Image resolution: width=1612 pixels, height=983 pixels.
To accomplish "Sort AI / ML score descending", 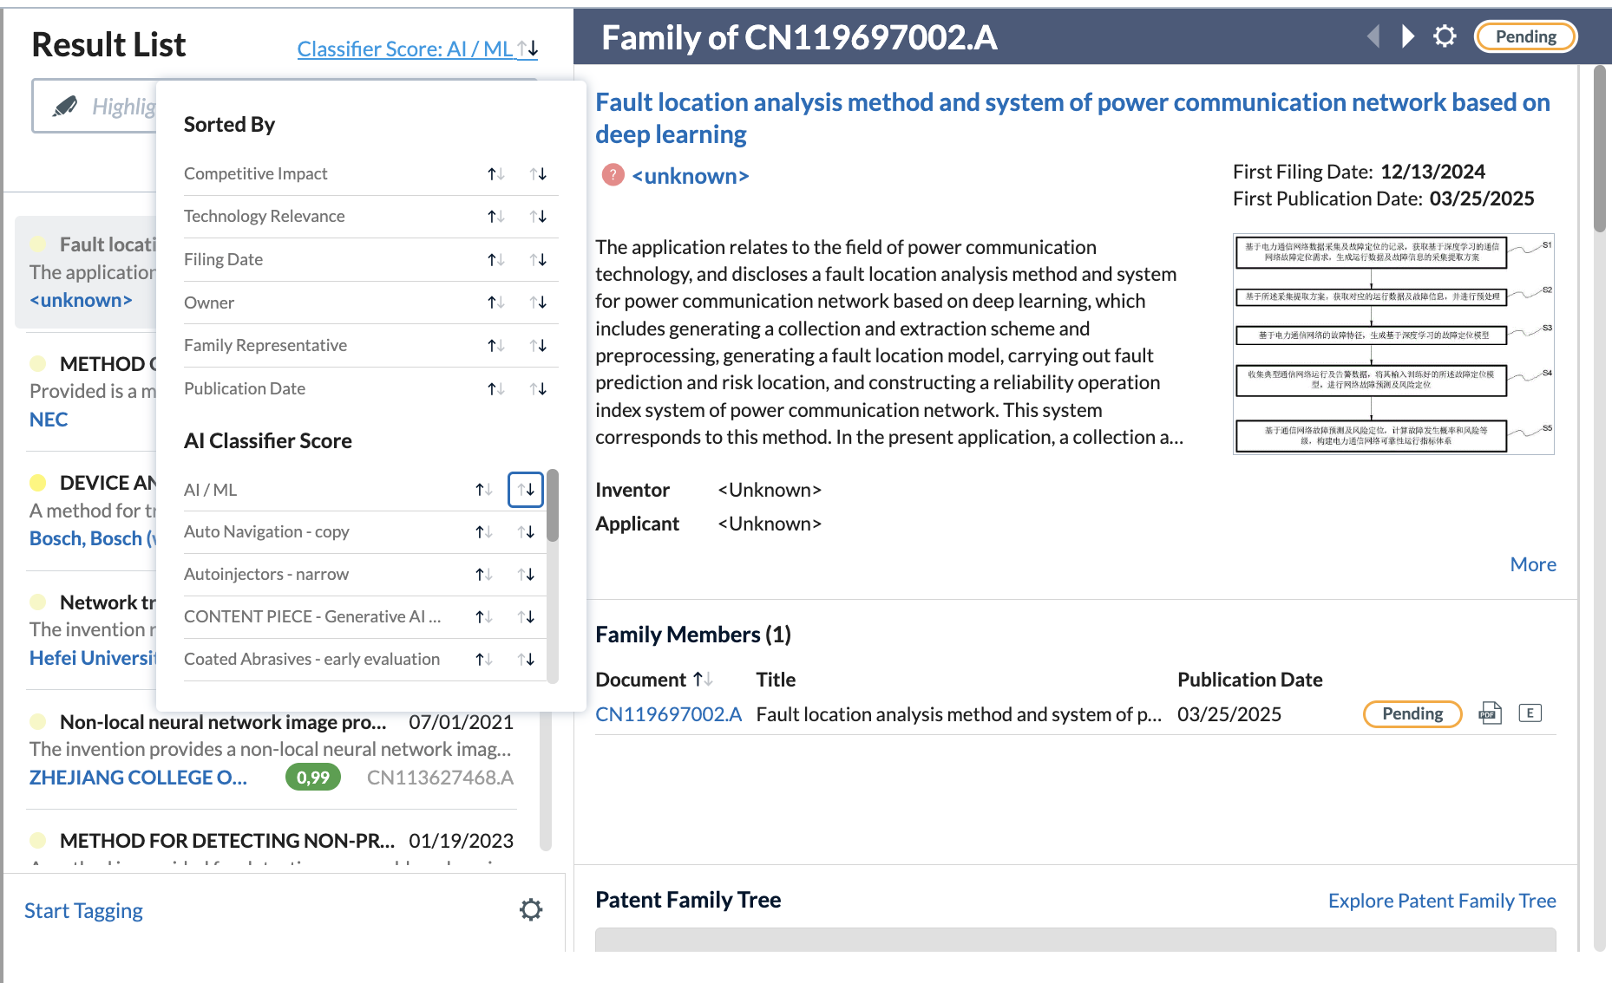I will click(526, 490).
